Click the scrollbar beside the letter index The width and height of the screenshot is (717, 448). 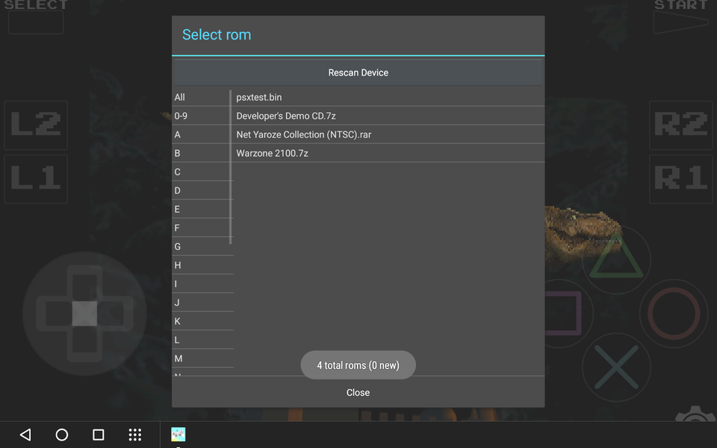click(232, 149)
